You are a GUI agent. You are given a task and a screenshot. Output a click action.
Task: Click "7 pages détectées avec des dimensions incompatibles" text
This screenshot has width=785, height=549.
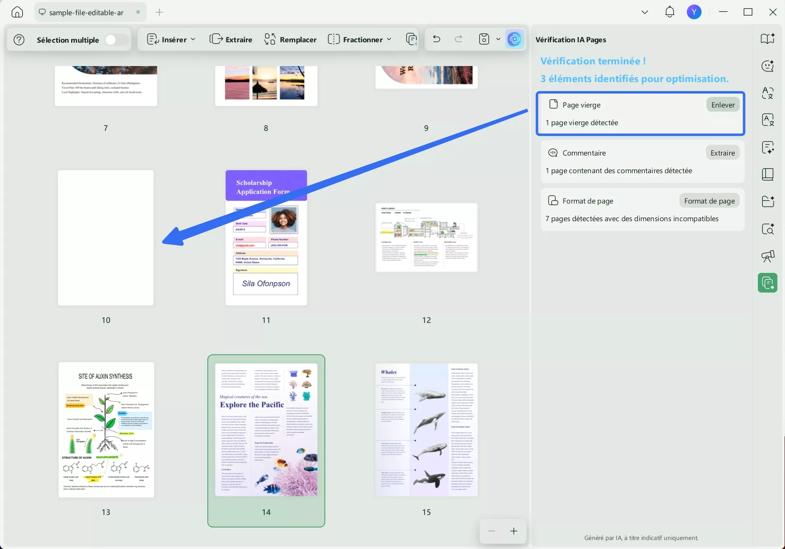tap(632, 219)
